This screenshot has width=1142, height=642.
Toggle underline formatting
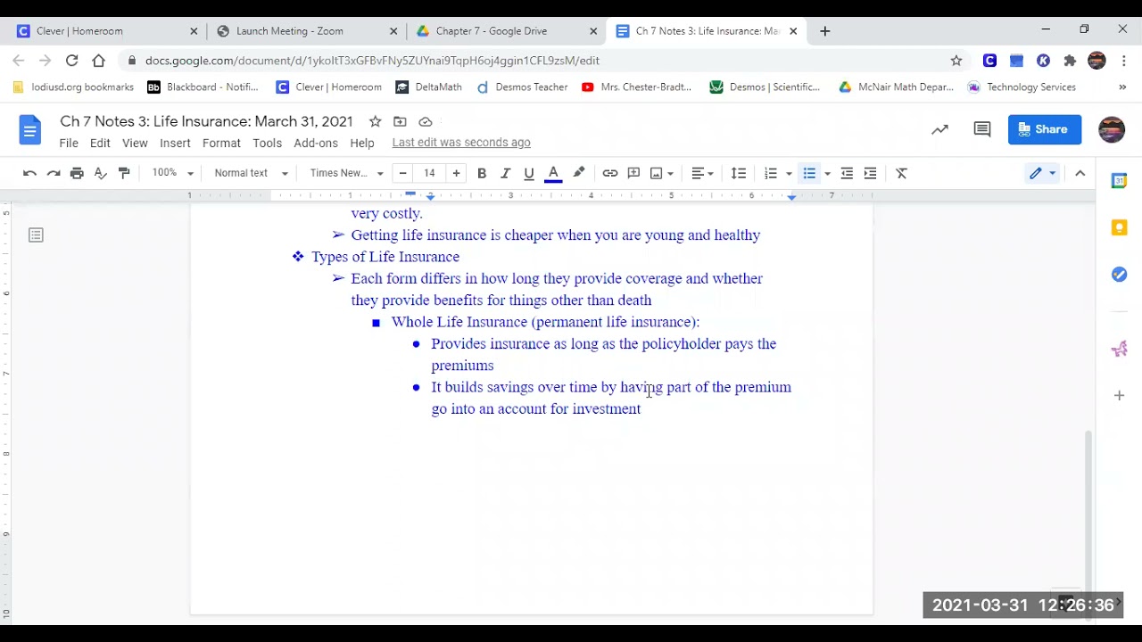coord(529,173)
